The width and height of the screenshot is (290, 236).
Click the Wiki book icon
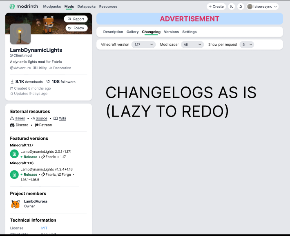[56, 118]
